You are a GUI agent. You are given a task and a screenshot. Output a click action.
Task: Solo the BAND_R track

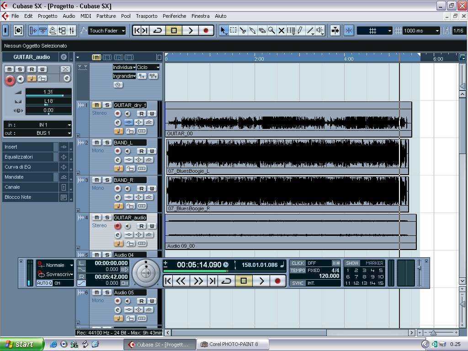tap(106, 180)
